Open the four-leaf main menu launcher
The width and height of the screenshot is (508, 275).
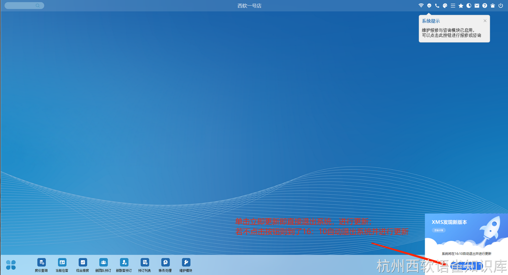pos(11,265)
